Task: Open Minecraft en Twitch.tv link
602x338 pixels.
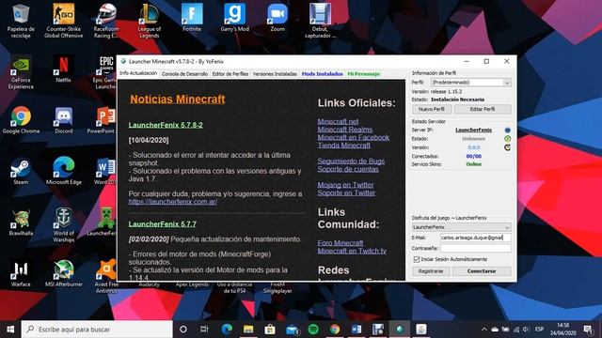Action: (352, 251)
